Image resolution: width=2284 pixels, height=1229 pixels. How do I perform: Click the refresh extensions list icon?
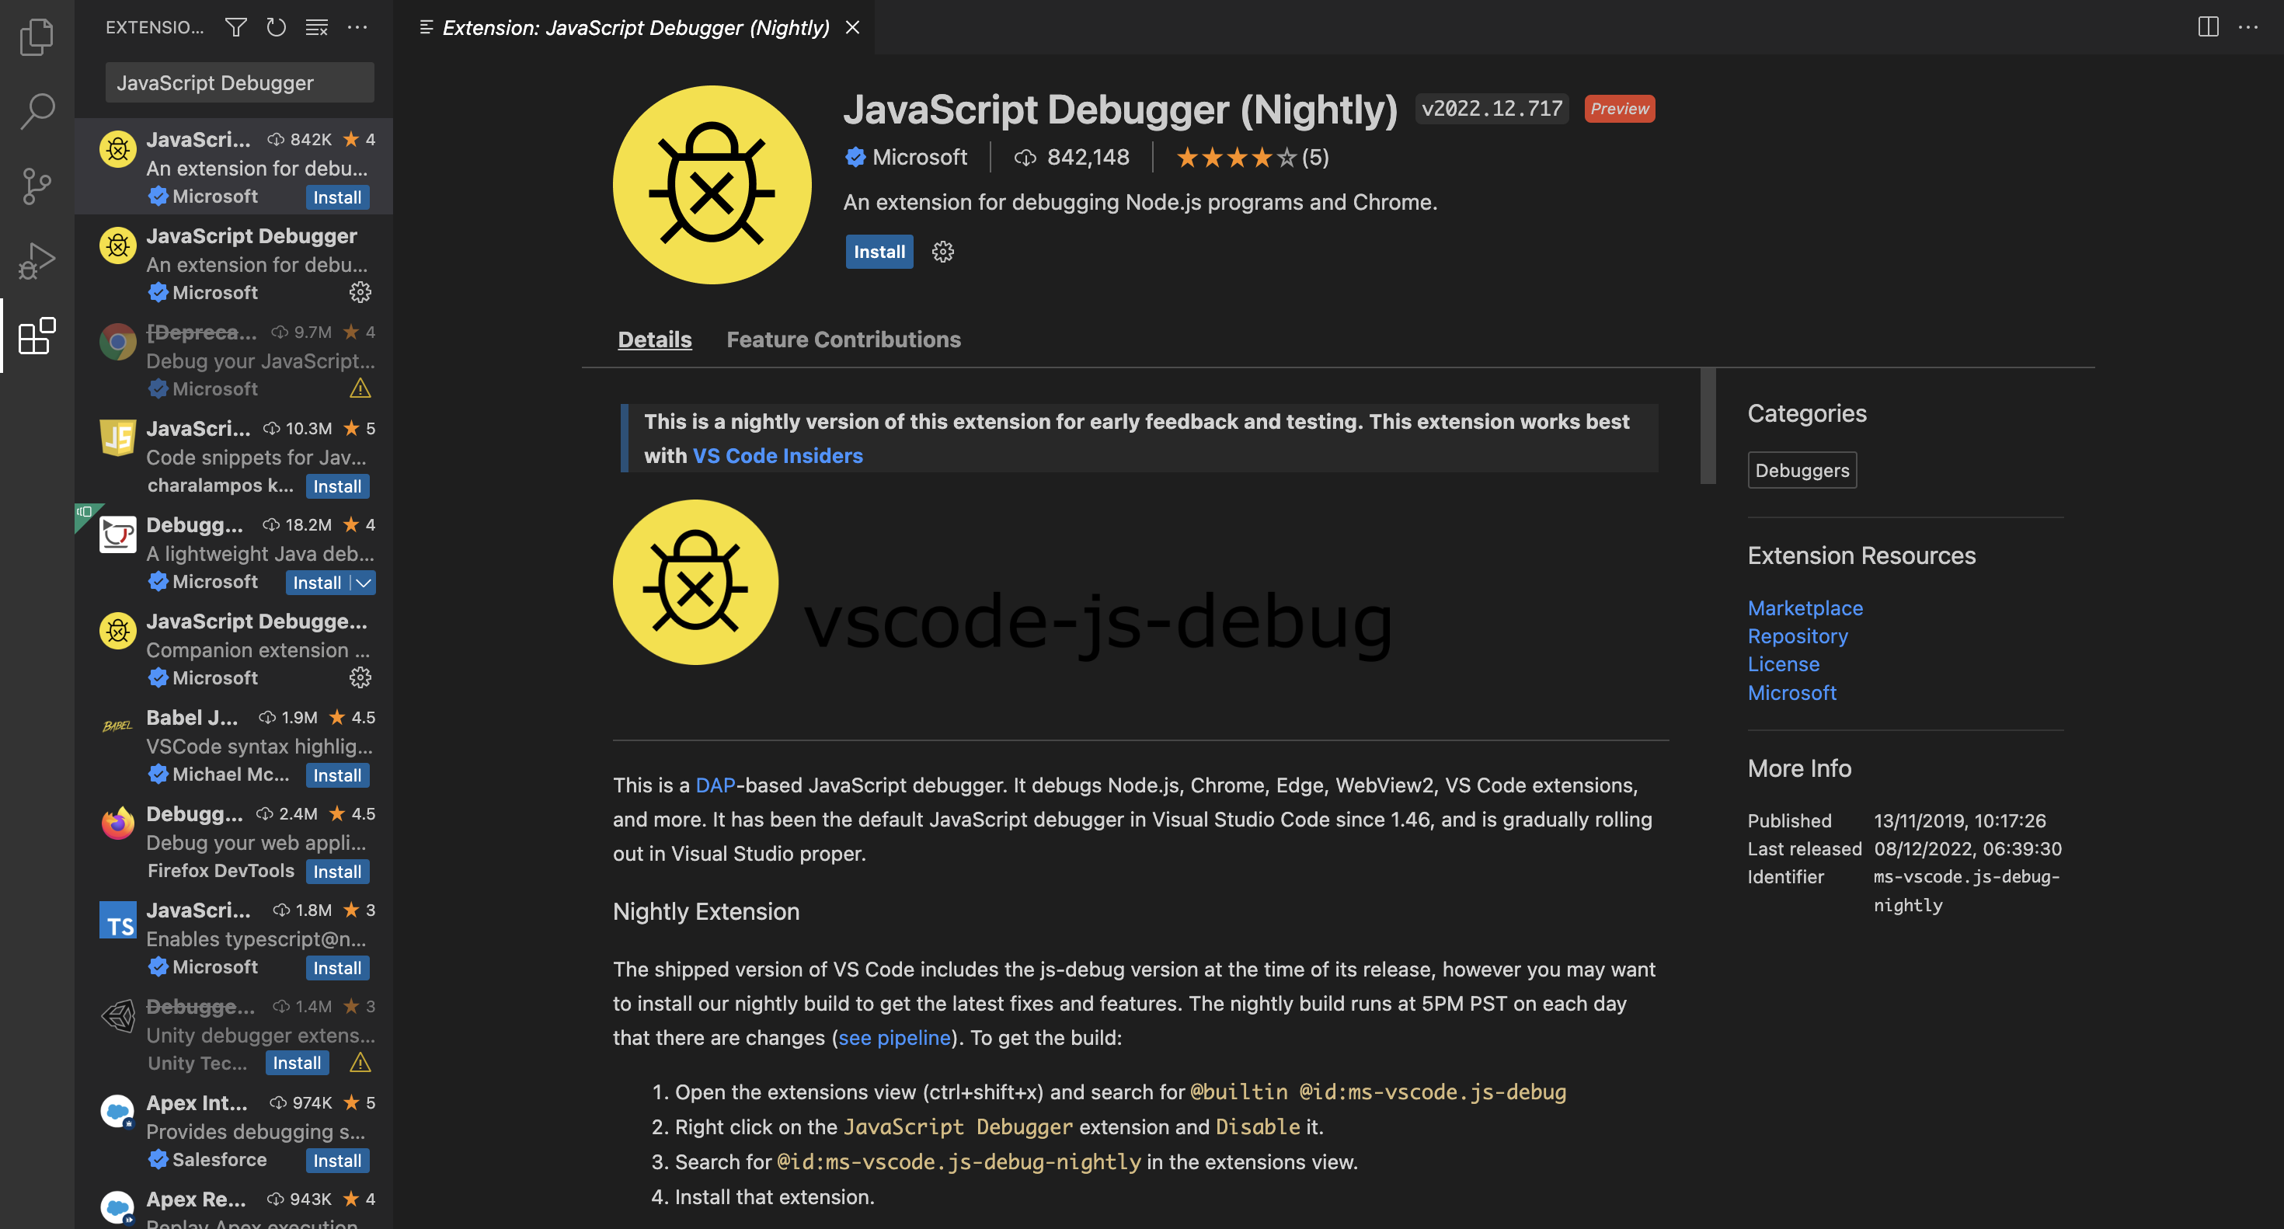pos(277,27)
